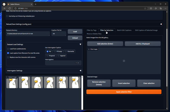Select the Append radio option
The width and height of the screenshot is (170, 112).
tap(61, 56)
